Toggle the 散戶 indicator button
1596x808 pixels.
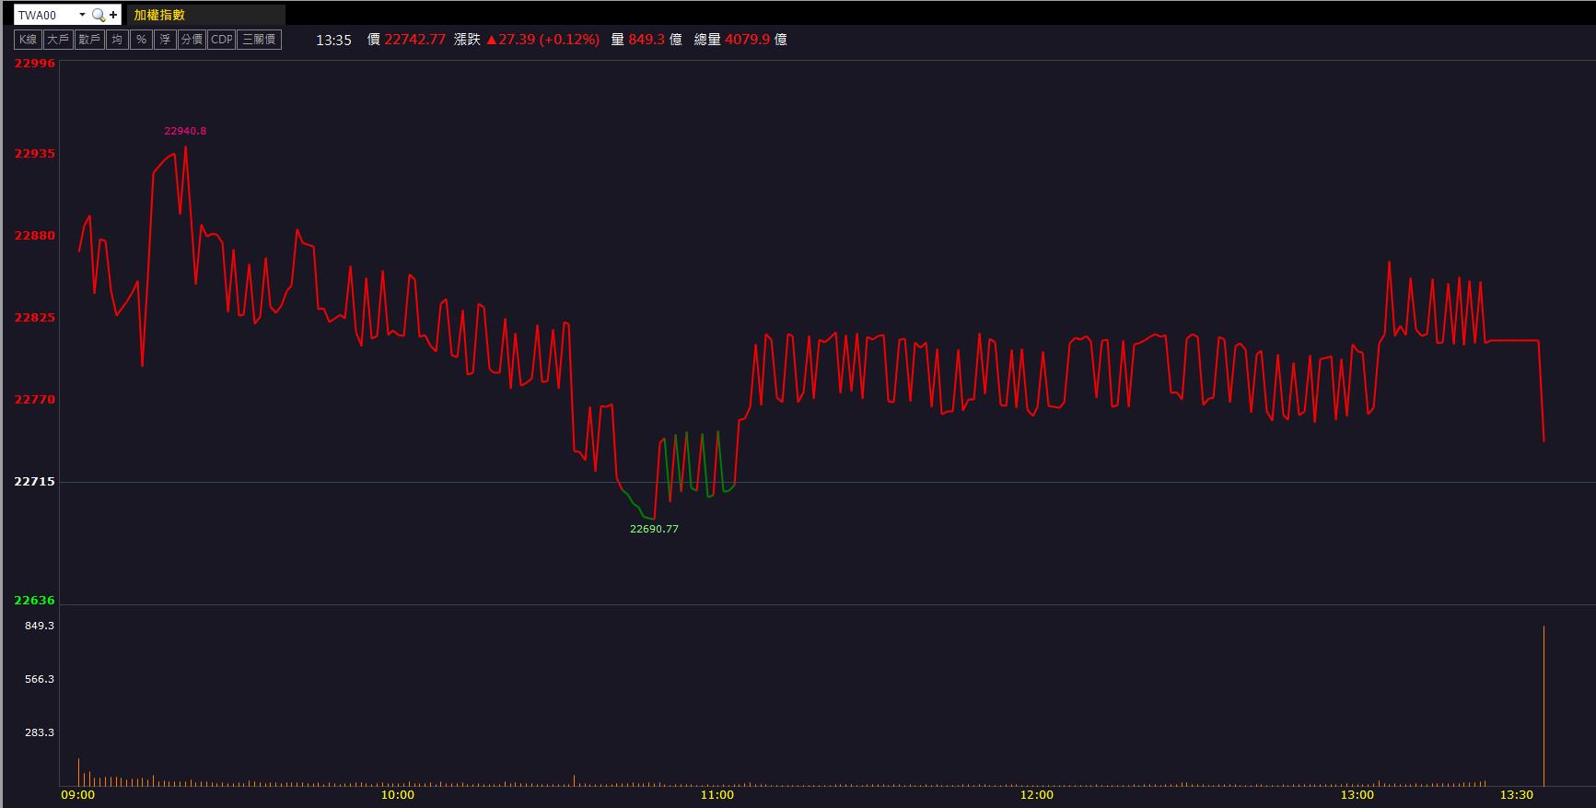pos(89,40)
